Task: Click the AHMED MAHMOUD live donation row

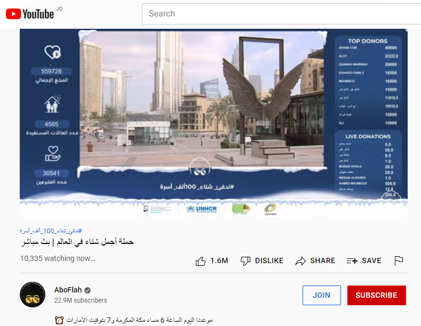Action: tap(368, 184)
